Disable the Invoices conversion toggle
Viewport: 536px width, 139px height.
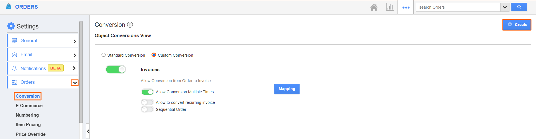pyautogui.click(x=116, y=69)
